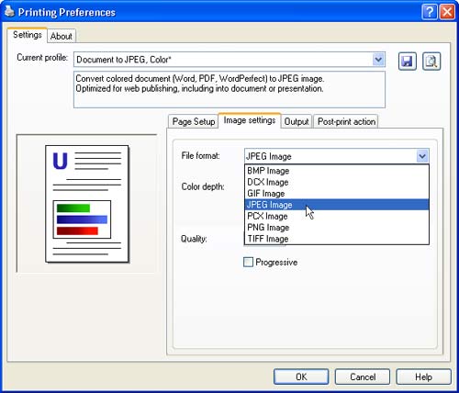The height and width of the screenshot is (393, 459).
Task: Switch to the Page Setup tab
Action: pos(194,121)
